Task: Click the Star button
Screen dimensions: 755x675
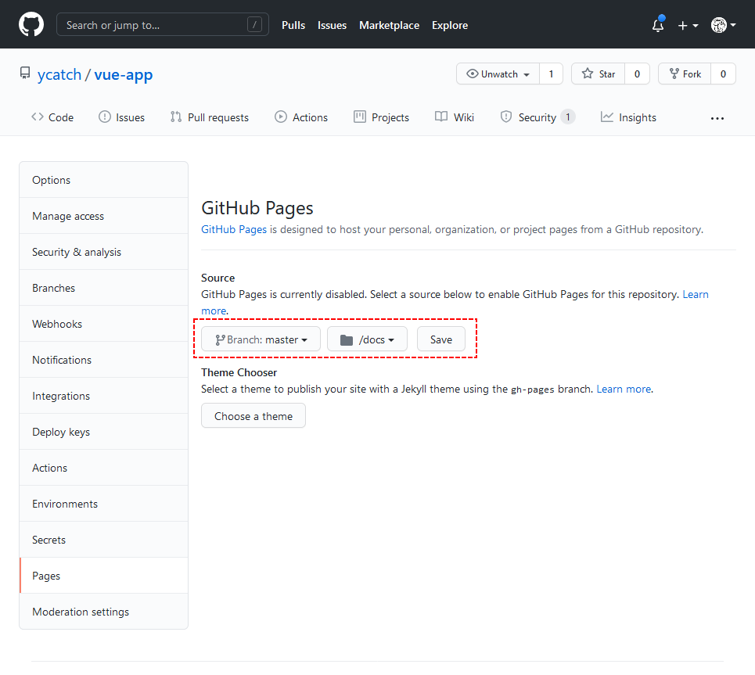Action: click(598, 74)
